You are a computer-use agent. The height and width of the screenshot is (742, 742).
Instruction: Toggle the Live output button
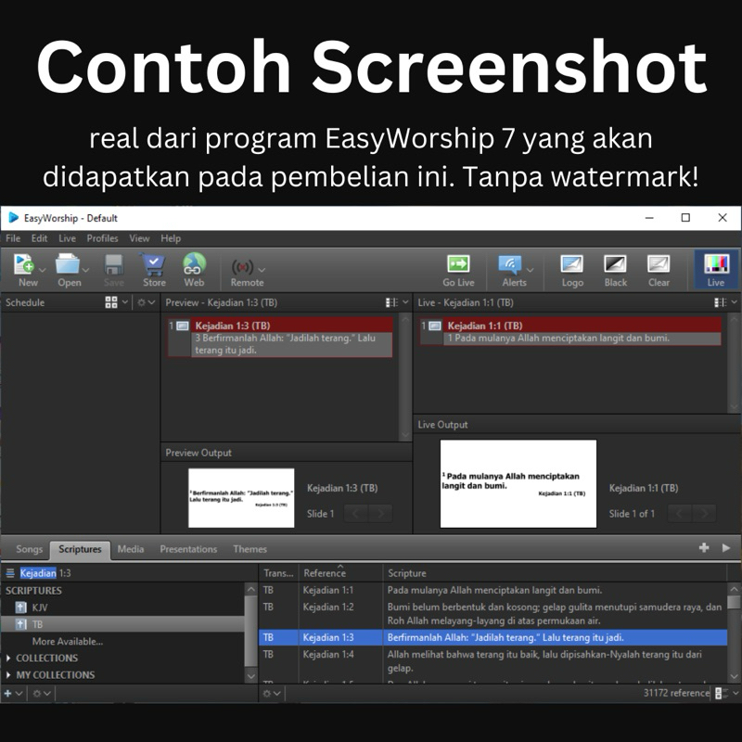[715, 269]
